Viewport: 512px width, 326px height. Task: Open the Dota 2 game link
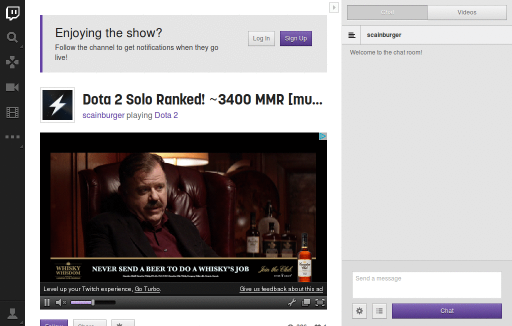pyautogui.click(x=166, y=115)
